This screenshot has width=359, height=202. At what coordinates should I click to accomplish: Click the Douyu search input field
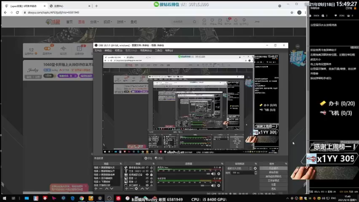(182, 22)
